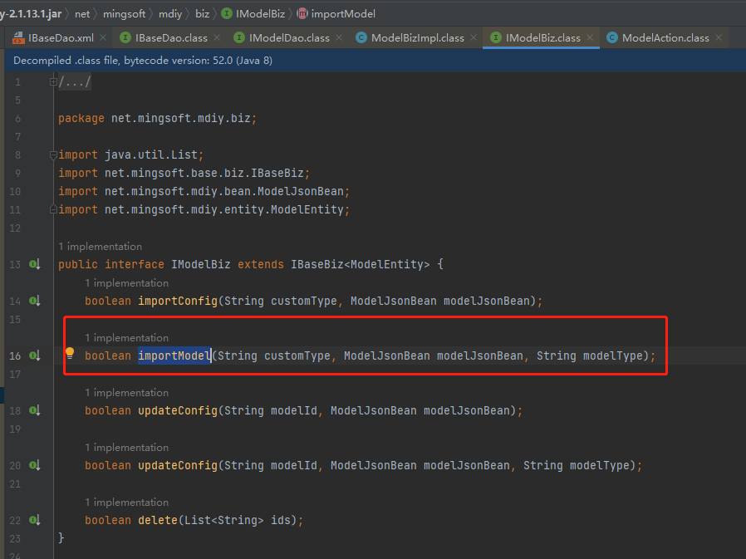Close the IBaseDao.class tab

tap(217, 37)
